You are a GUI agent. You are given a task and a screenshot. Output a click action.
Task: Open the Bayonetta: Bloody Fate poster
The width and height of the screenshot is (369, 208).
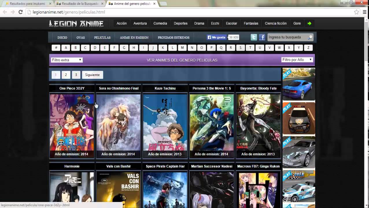pyautogui.click(x=258, y=126)
